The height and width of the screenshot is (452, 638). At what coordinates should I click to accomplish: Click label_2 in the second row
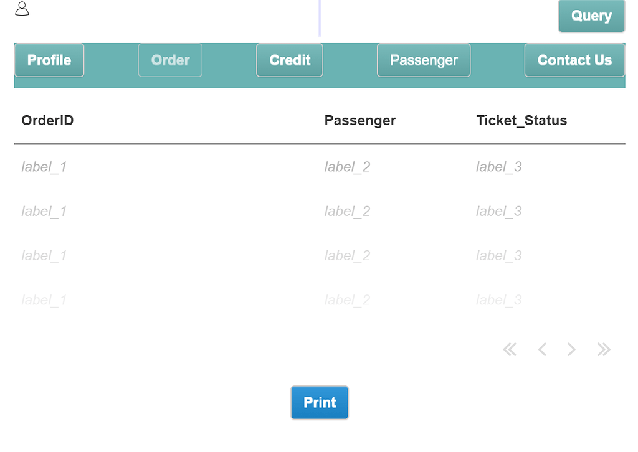pos(347,211)
